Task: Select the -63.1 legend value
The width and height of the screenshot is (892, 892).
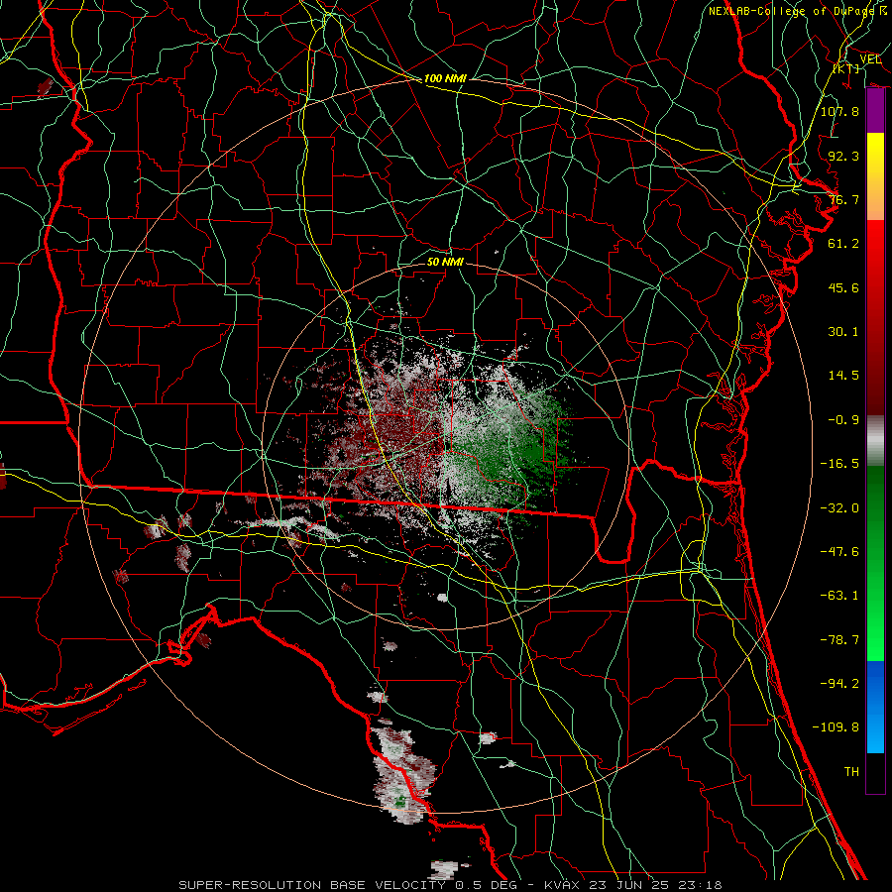Action: [x=839, y=596]
